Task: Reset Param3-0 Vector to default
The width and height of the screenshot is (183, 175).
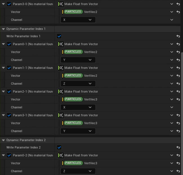Action: click(x=178, y=12)
